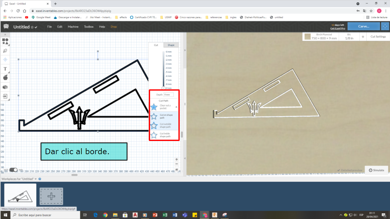Open the File menu

49,27
